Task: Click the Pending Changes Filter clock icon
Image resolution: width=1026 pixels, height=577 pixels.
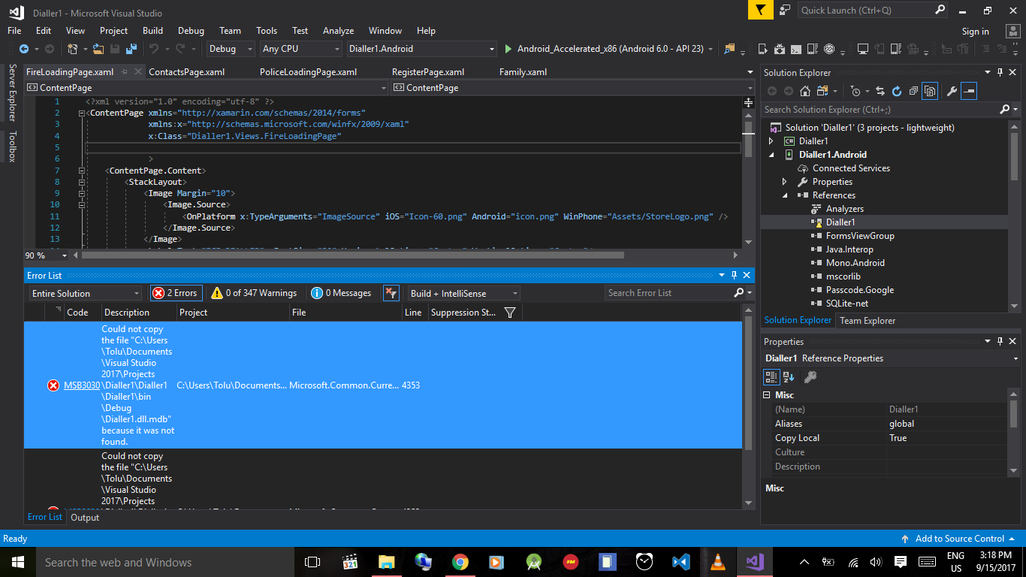Action: point(855,91)
